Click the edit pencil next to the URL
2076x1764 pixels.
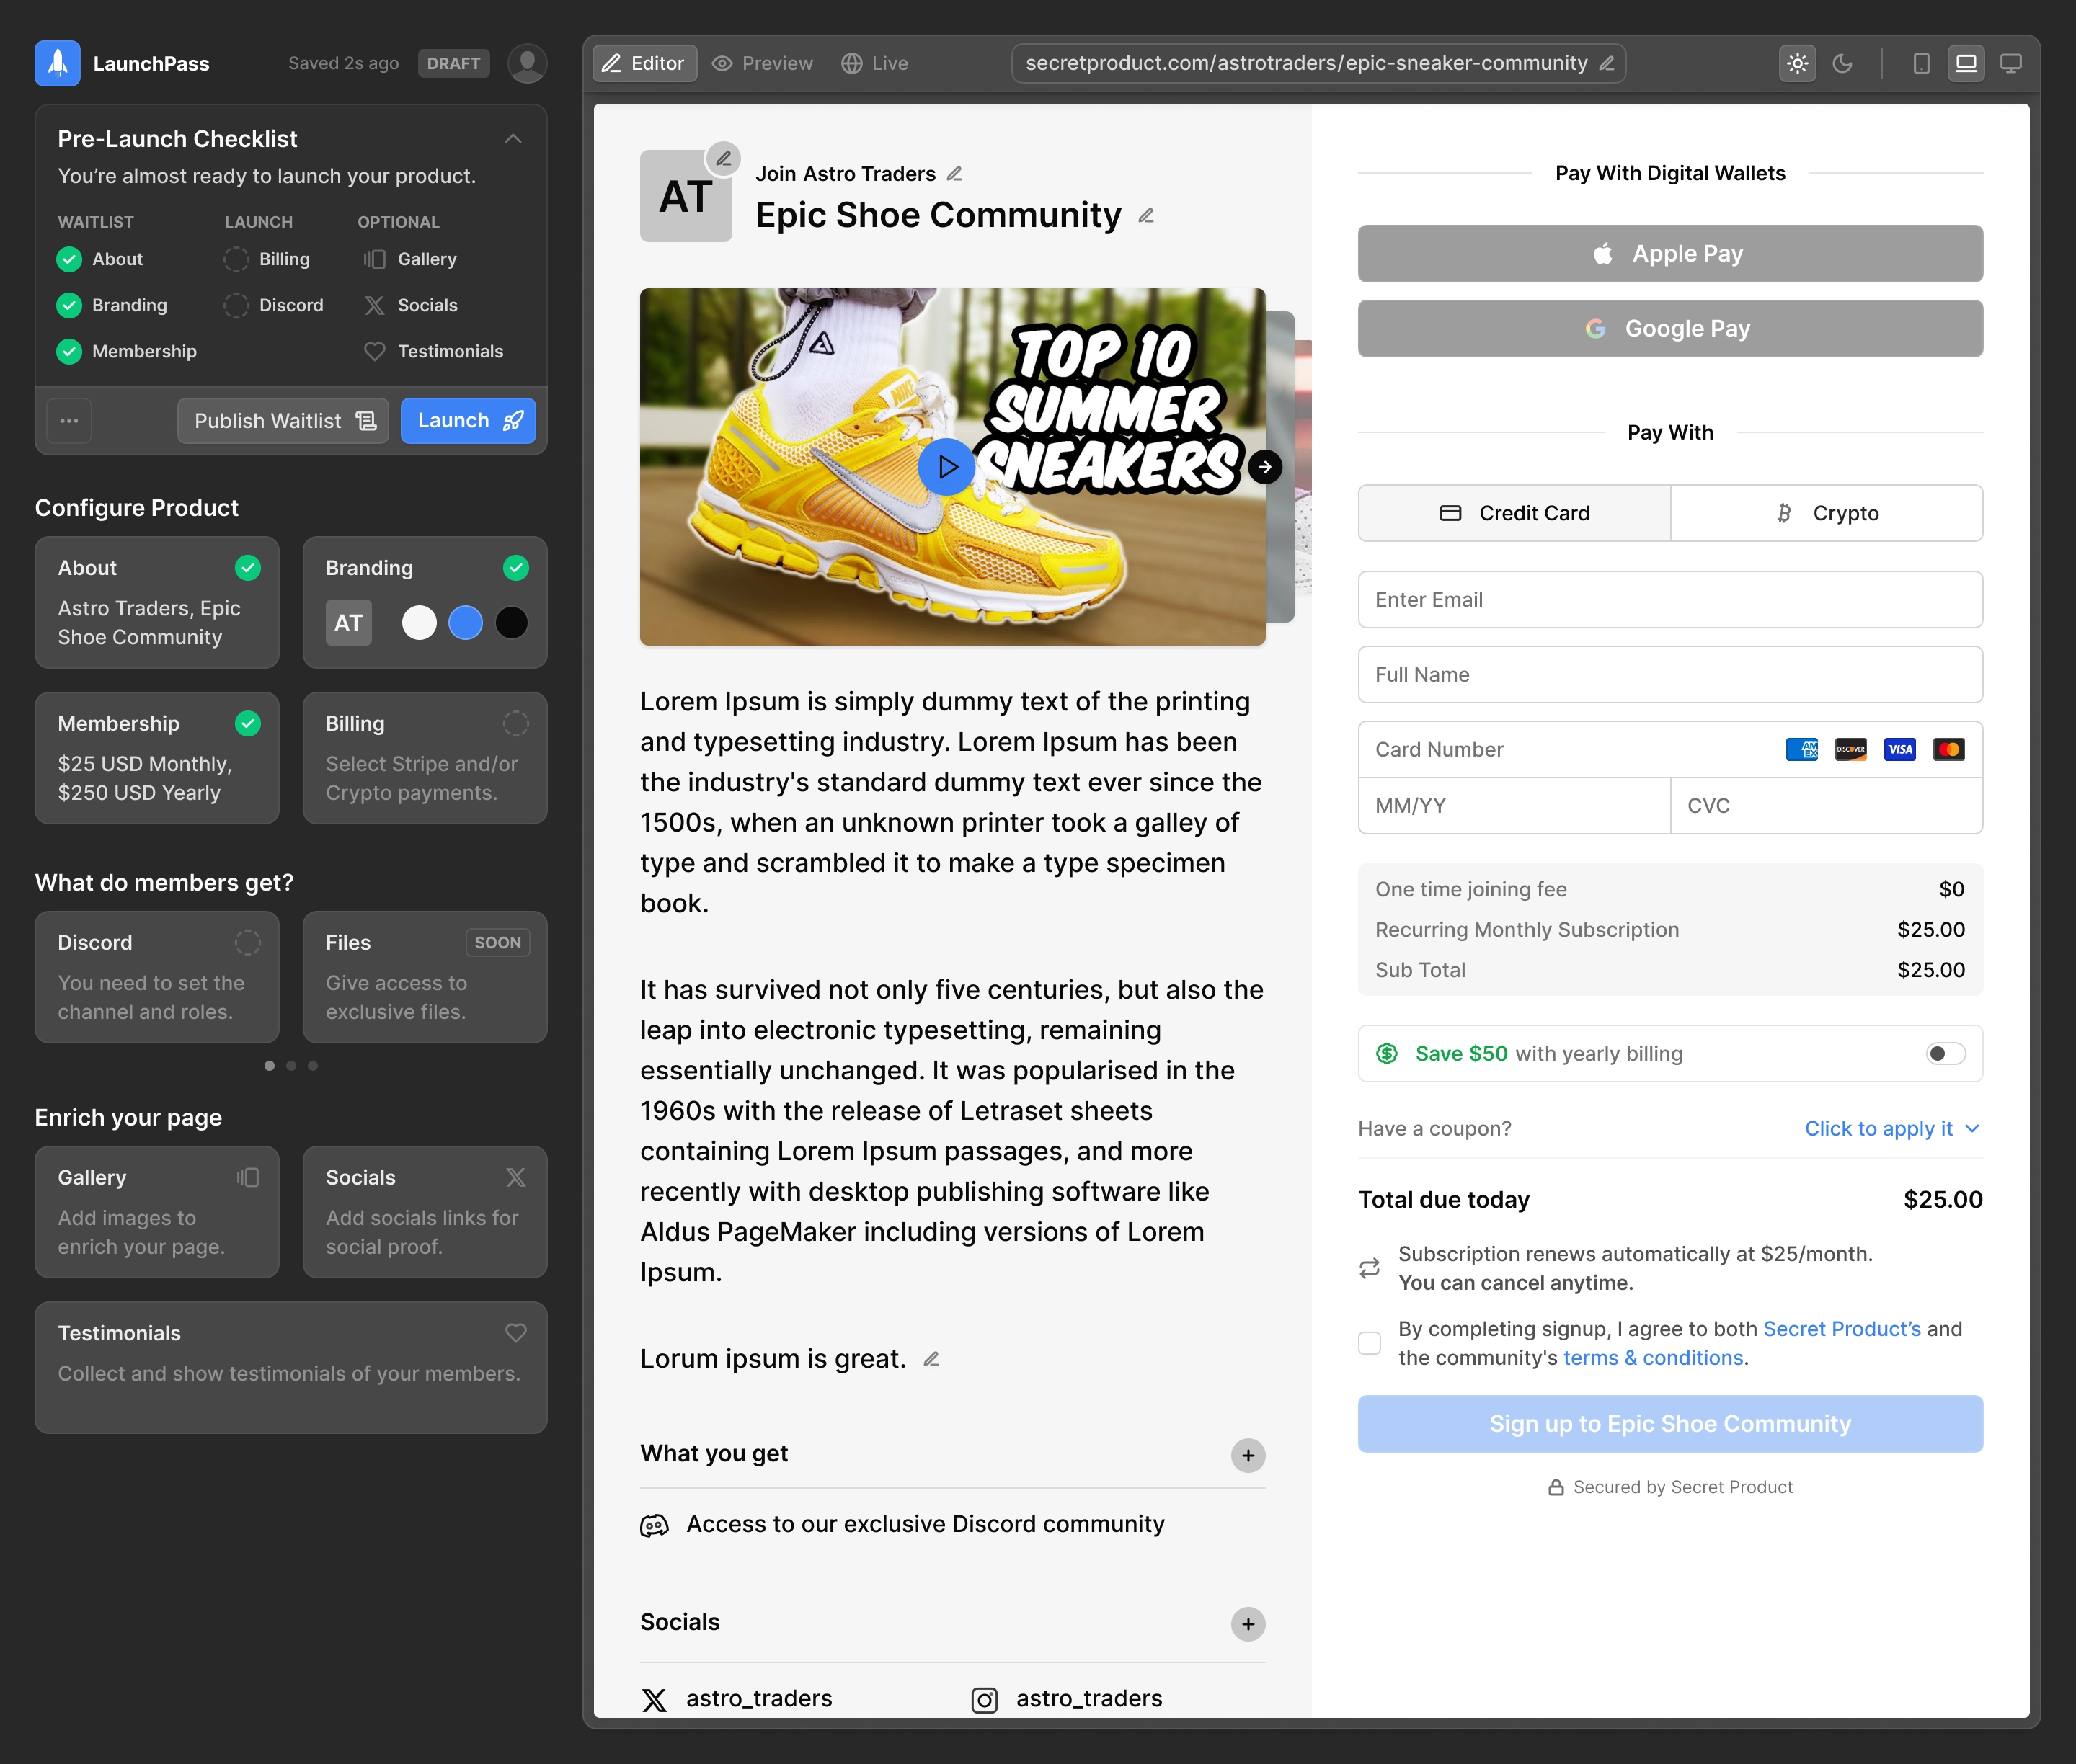1607,63
